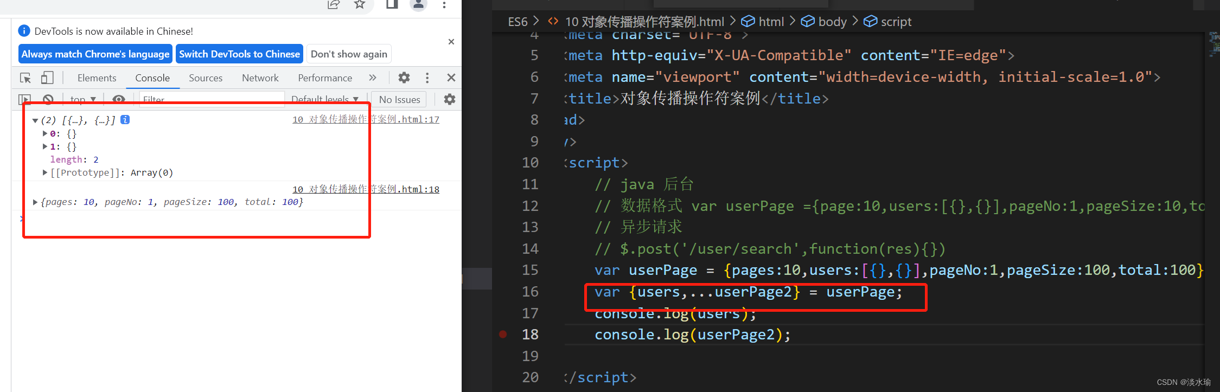Expand the [[Prototype]]: Array(0) entry

coord(45,172)
